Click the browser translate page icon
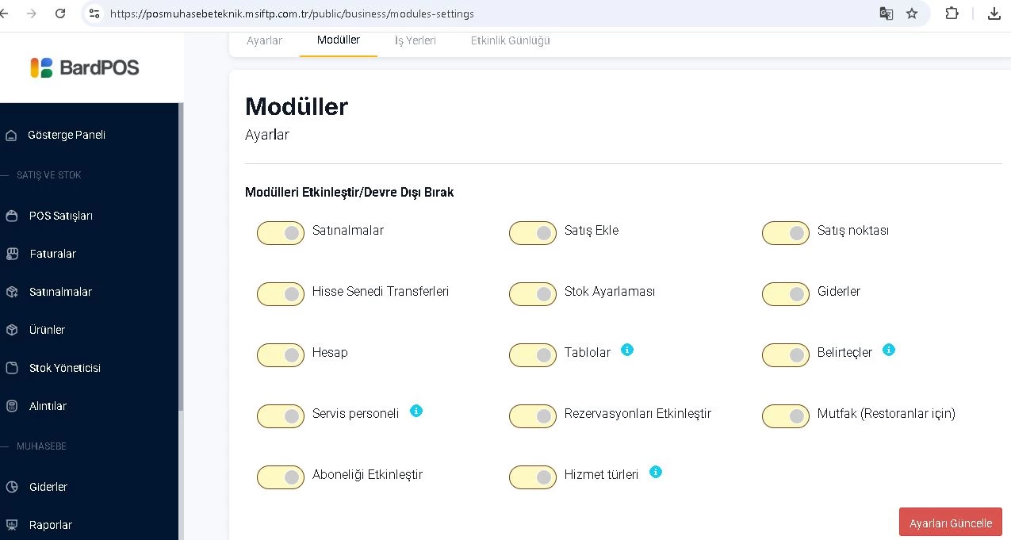The width and height of the screenshot is (1011, 540). tap(886, 13)
